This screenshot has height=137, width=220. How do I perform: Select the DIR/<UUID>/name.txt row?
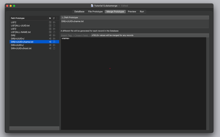pos(34,42)
